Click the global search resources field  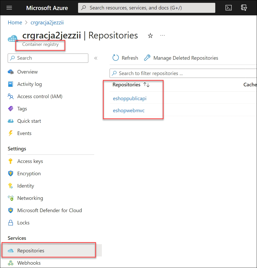pos(146,8)
